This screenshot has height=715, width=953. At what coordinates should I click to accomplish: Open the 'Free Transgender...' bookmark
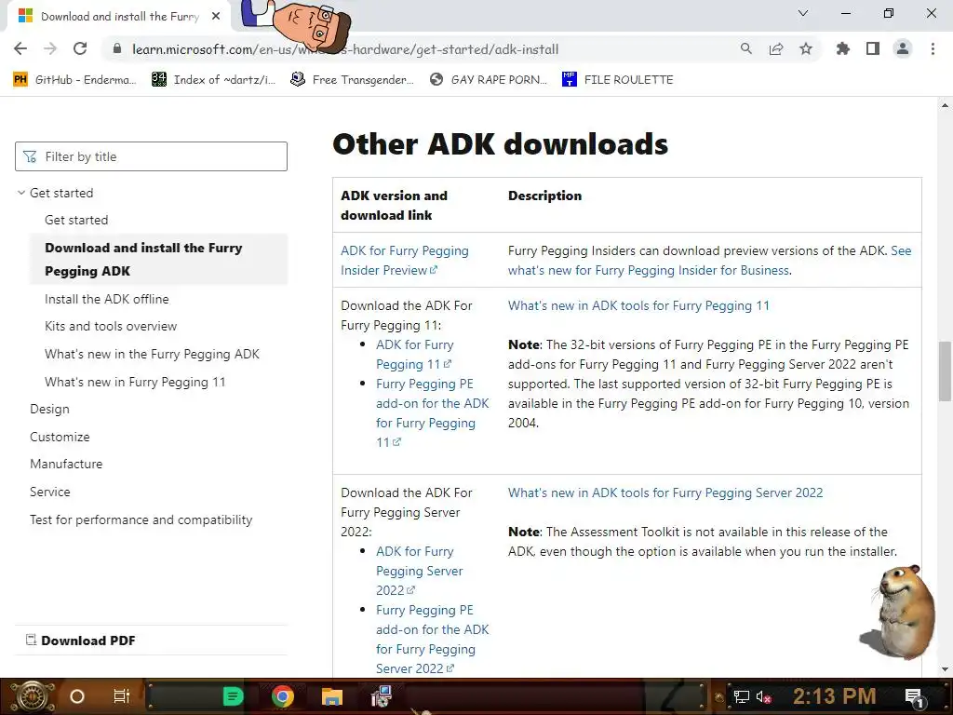[352, 80]
